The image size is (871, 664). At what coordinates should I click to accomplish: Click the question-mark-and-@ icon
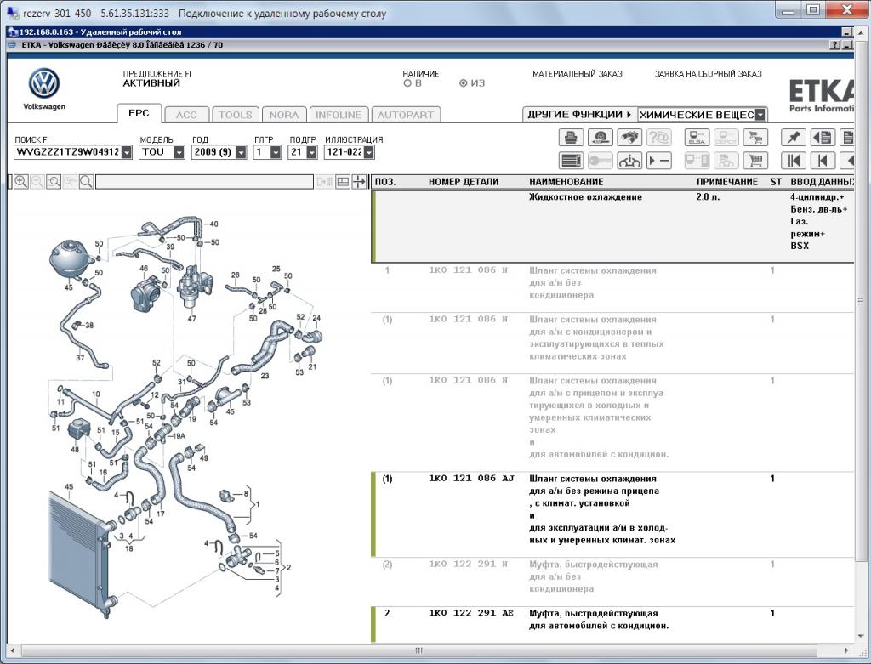(659, 137)
